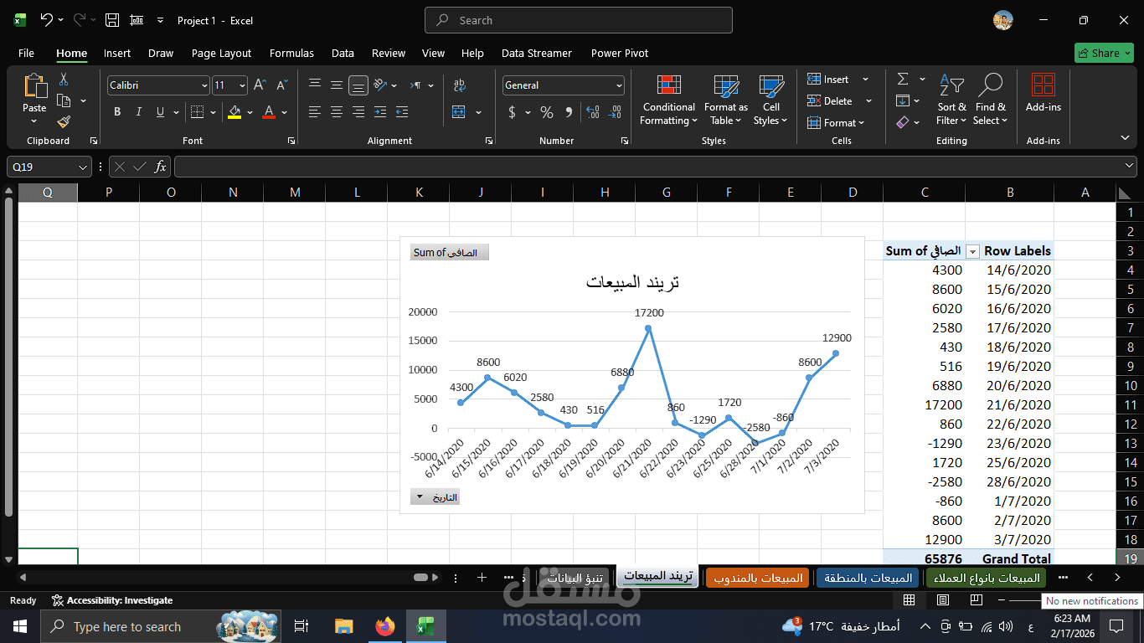The height and width of the screenshot is (643, 1144).
Task: Click the Insert Function fx icon
Action: coord(161,167)
